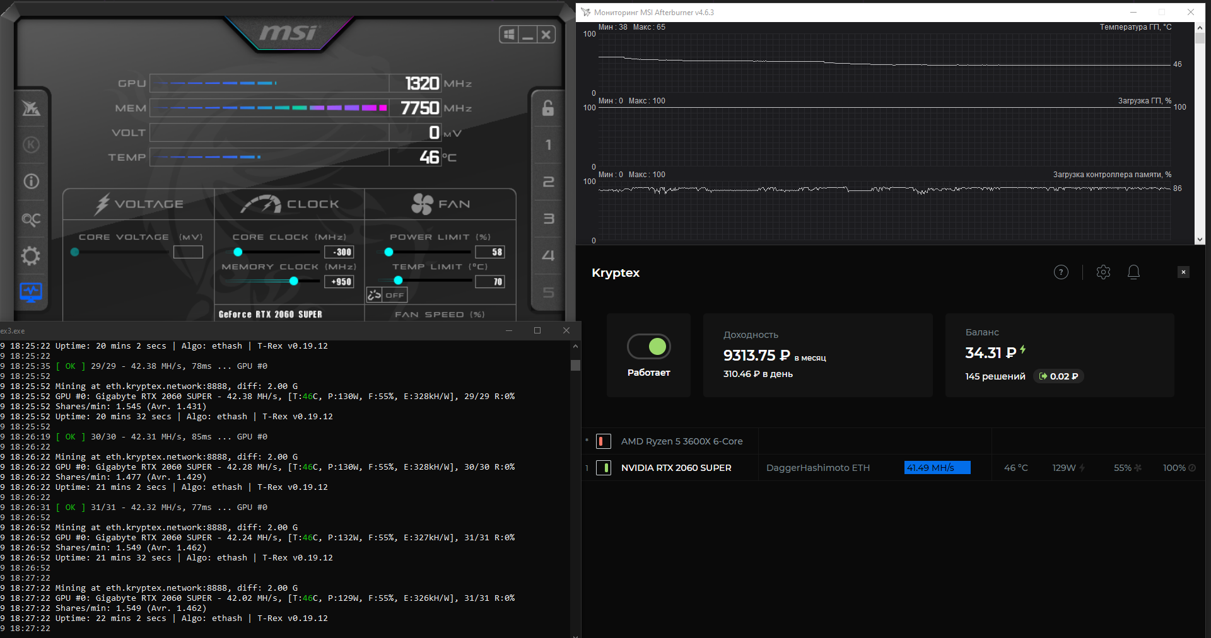Image resolution: width=1211 pixels, height=638 pixels.
Task: Click the 0.02 ₽ payout badge
Action: (1058, 376)
